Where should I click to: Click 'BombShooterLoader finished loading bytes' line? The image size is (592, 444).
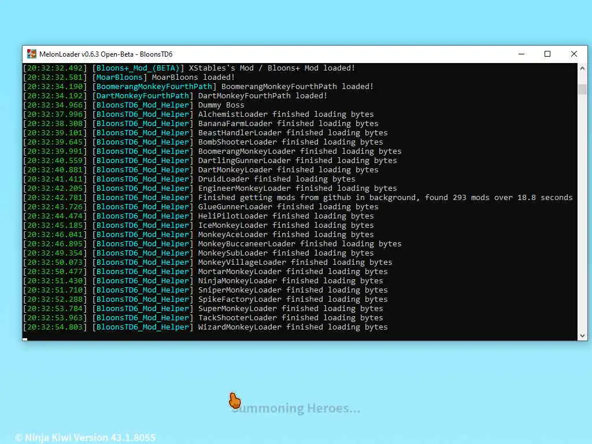[x=290, y=142]
